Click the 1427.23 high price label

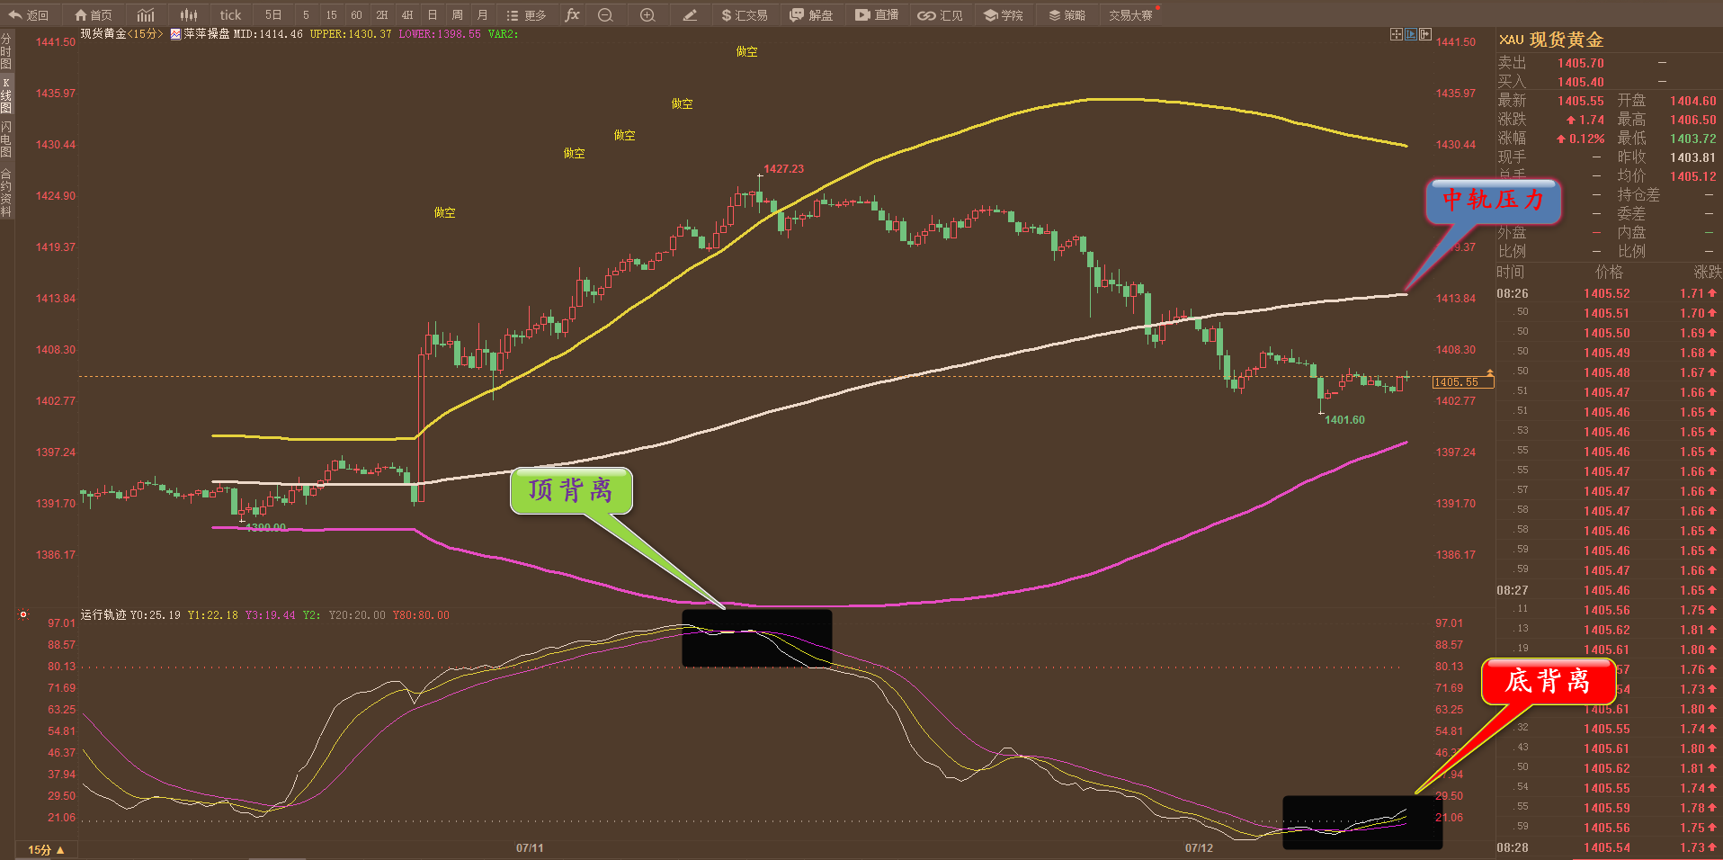point(784,169)
